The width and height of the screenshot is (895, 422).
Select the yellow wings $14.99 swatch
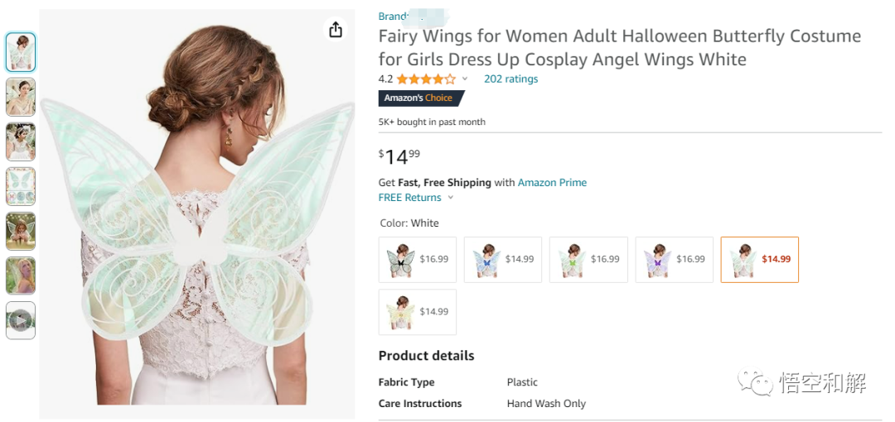pyautogui.click(x=417, y=312)
